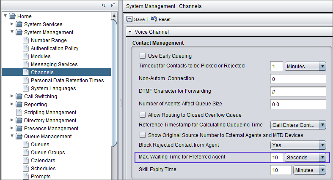Click the Queue Management folder icon
Screen dimensions: 333x180
point(19,137)
